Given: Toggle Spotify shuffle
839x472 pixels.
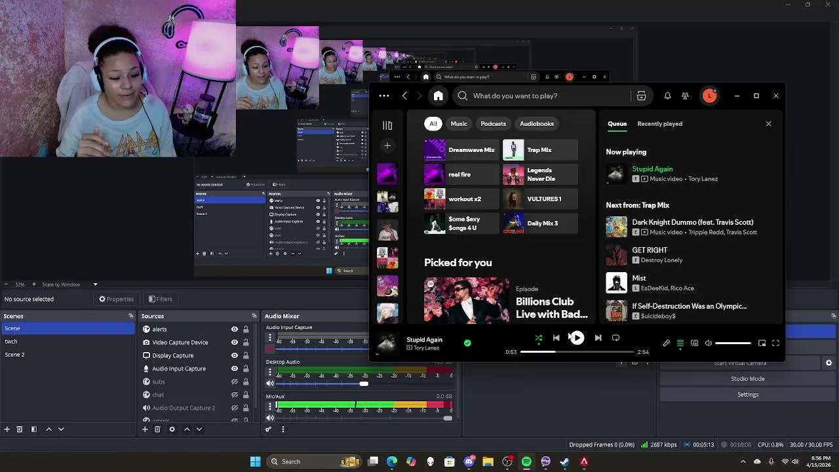Looking at the screenshot, I should pos(538,338).
